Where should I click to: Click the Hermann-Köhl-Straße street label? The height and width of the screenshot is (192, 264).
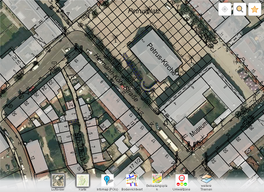coord(116,78)
